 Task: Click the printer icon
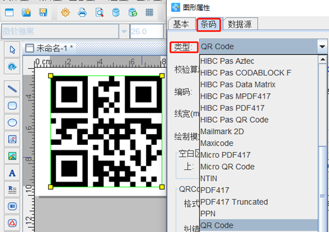point(82,12)
